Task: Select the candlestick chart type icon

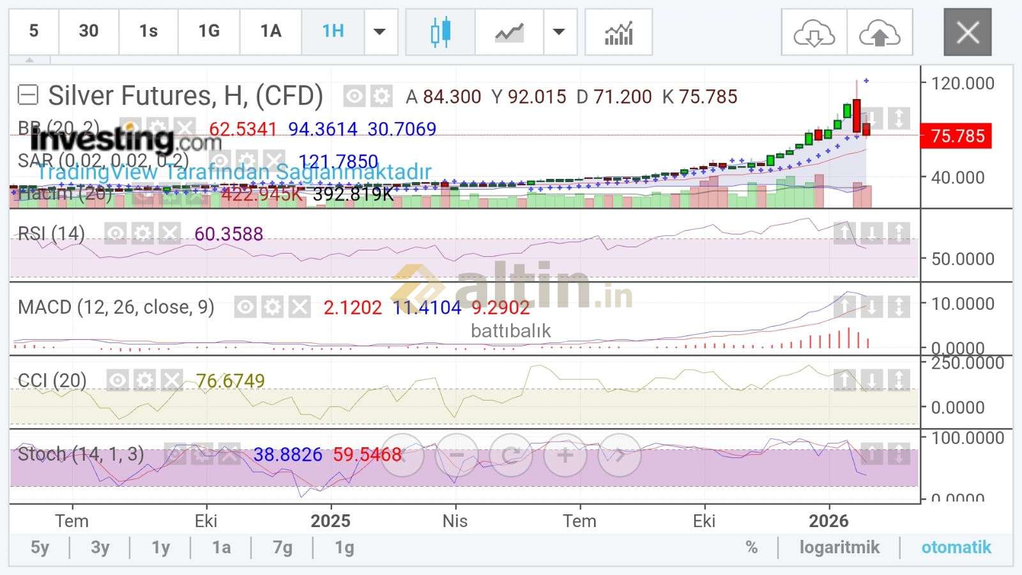Action: 440,32
